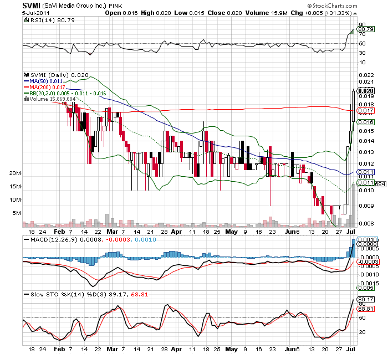388x354 pixels.
Task: Click the Volume 15,869,684 legend entry
Action: 52,99
